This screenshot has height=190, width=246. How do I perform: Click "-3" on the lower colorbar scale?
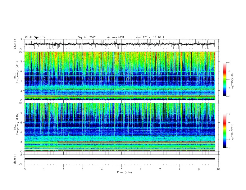click(x=229, y=114)
